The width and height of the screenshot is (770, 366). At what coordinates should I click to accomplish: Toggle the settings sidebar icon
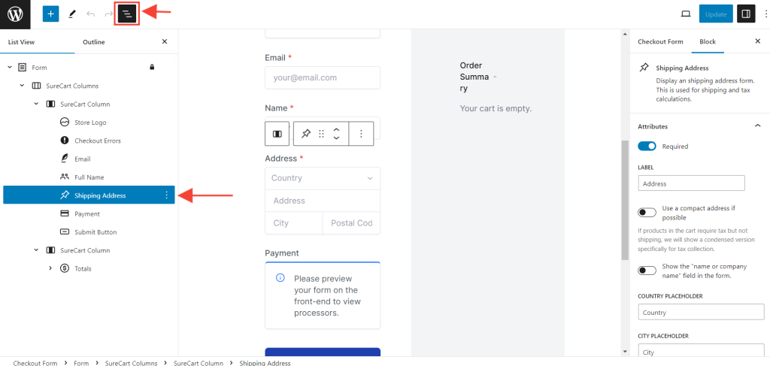[745, 14]
